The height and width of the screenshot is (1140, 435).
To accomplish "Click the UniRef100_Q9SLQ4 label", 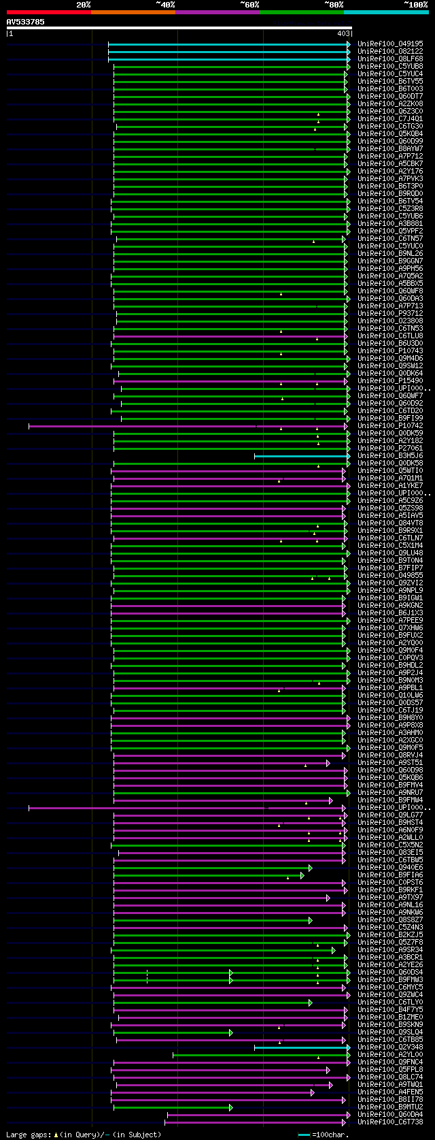I will [390, 1032].
